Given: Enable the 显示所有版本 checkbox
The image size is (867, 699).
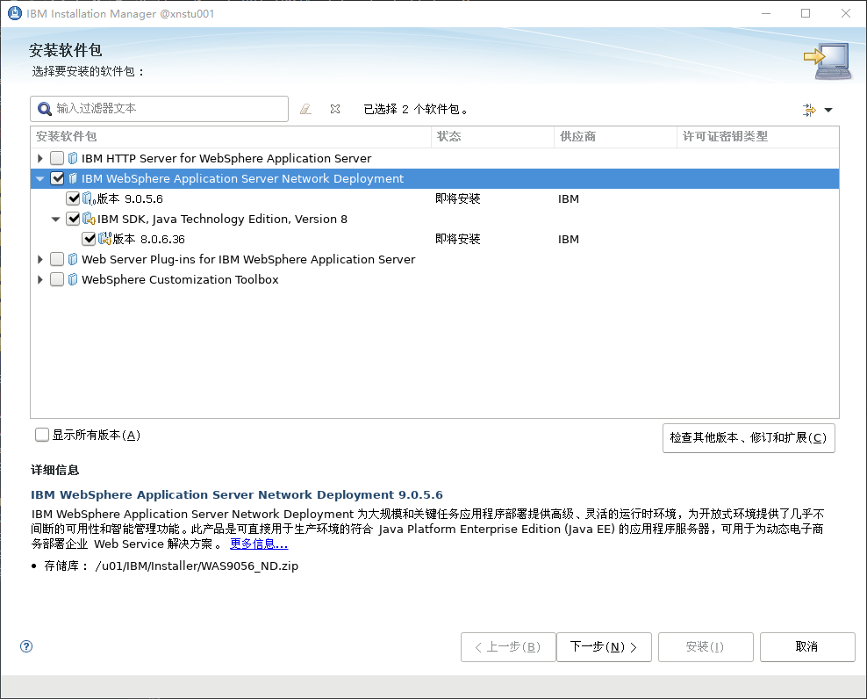Looking at the screenshot, I should 42,435.
